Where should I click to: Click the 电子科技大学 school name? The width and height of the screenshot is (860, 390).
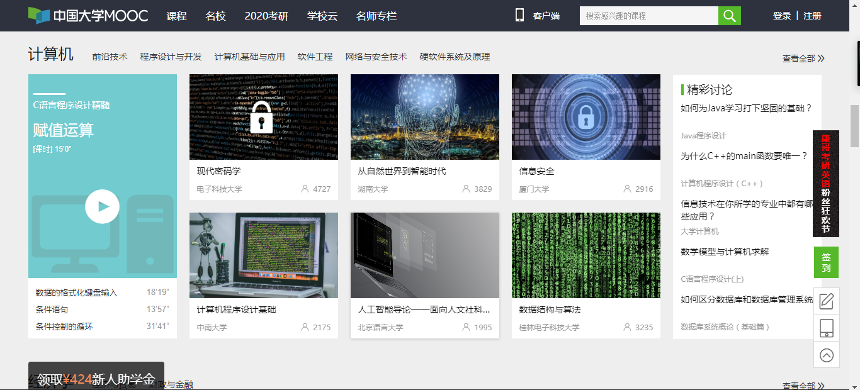coord(219,189)
